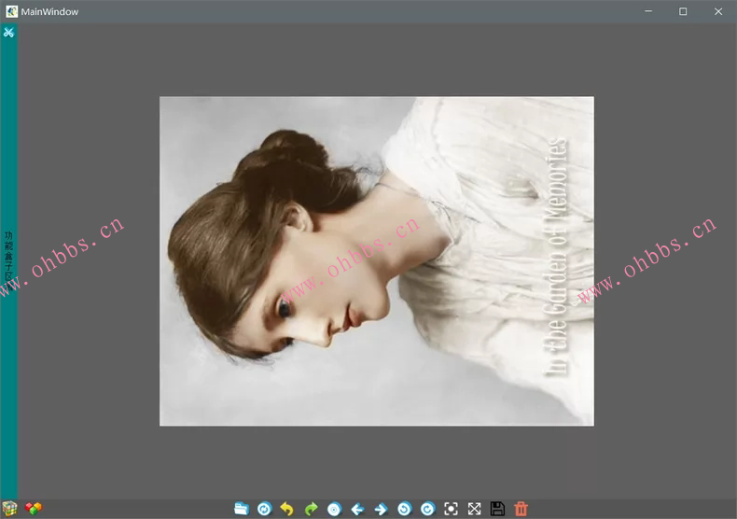Click the blue refresh icon
This screenshot has width=737, height=519.
264,509
